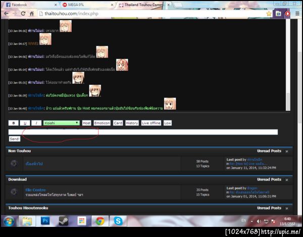Screen dimensions: 303x237
Task: Click the chat message input field
Action: click(143, 132)
